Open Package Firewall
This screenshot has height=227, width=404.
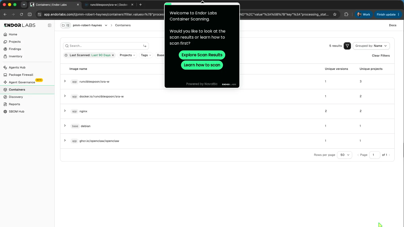click(x=21, y=75)
